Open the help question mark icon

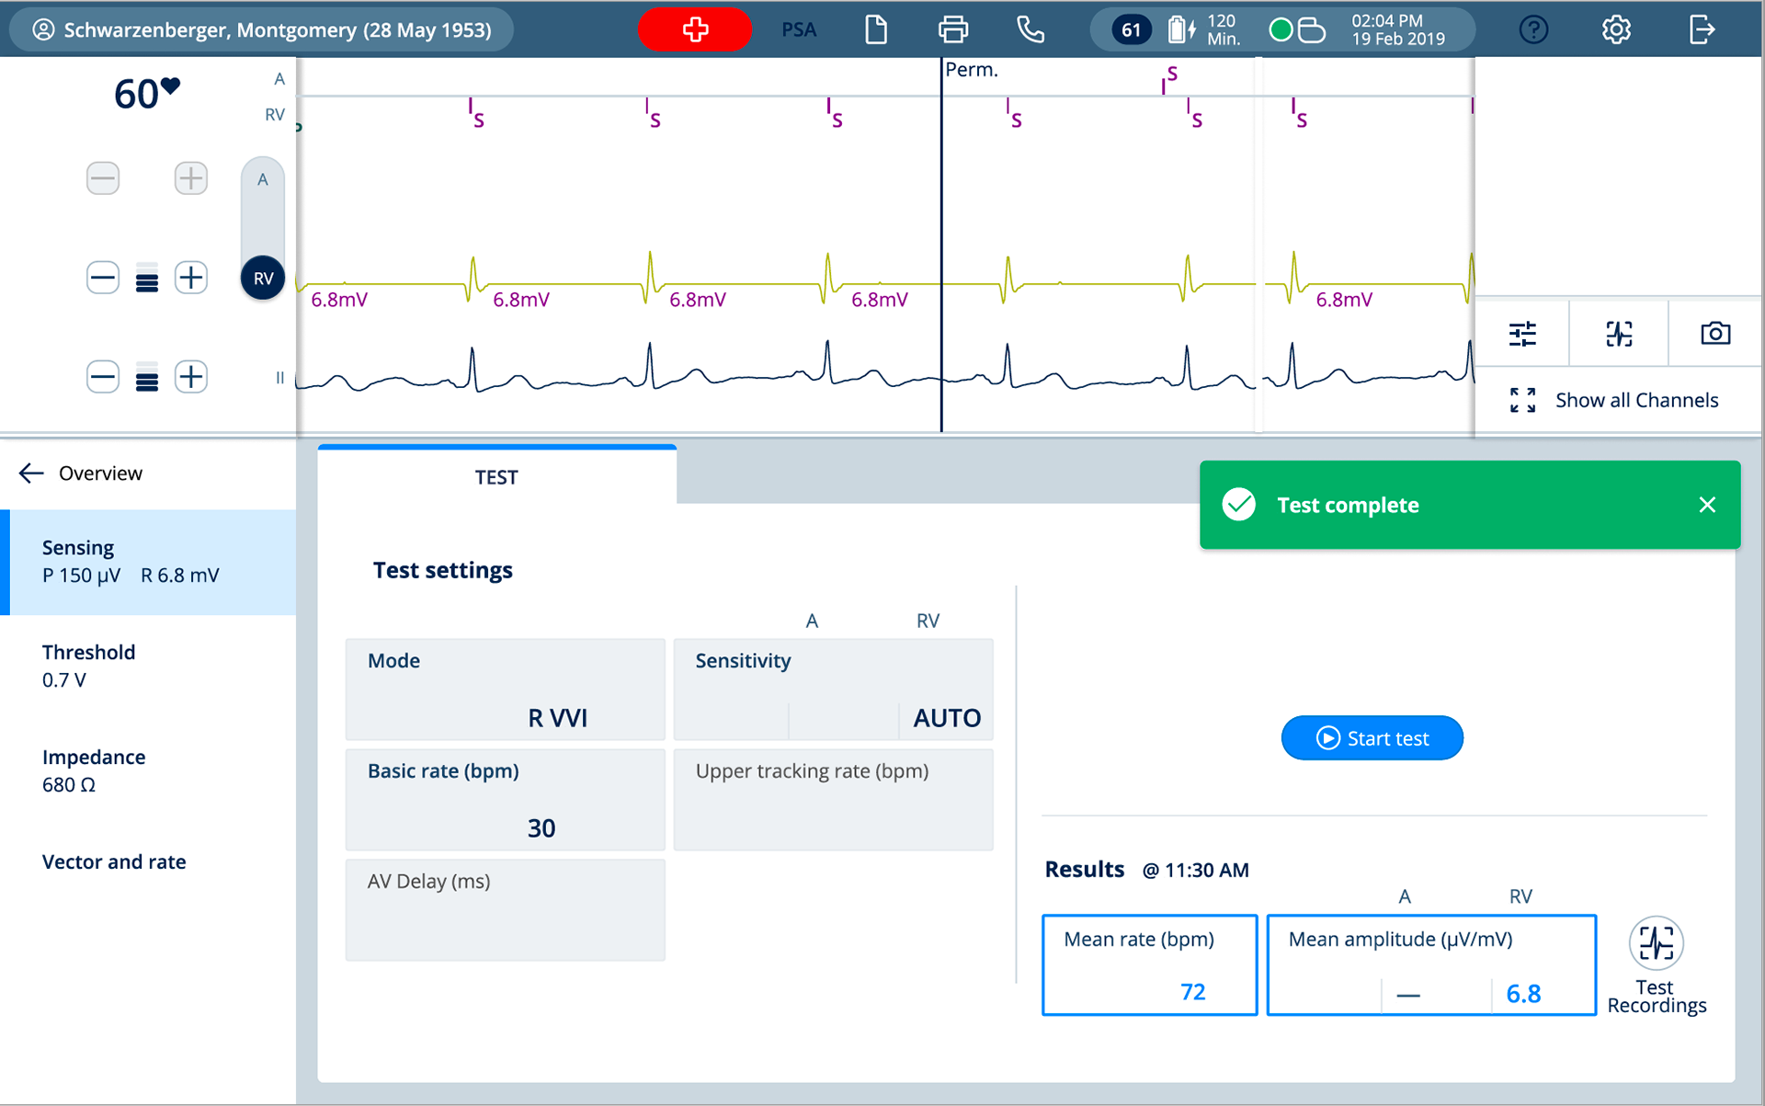(x=1533, y=29)
